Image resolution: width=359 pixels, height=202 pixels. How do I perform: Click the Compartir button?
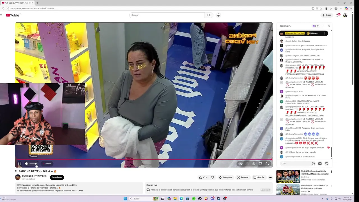click(x=225, y=177)
